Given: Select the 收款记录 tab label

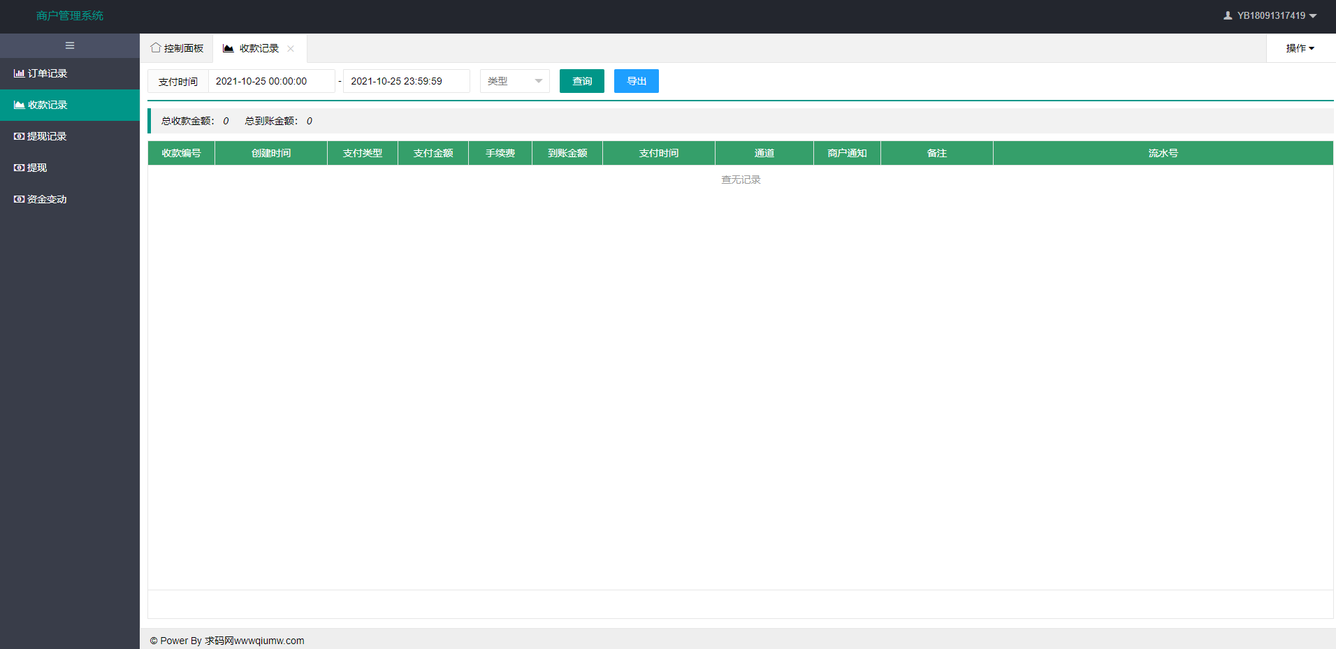Looking at the screenshot, I should 259,48.
